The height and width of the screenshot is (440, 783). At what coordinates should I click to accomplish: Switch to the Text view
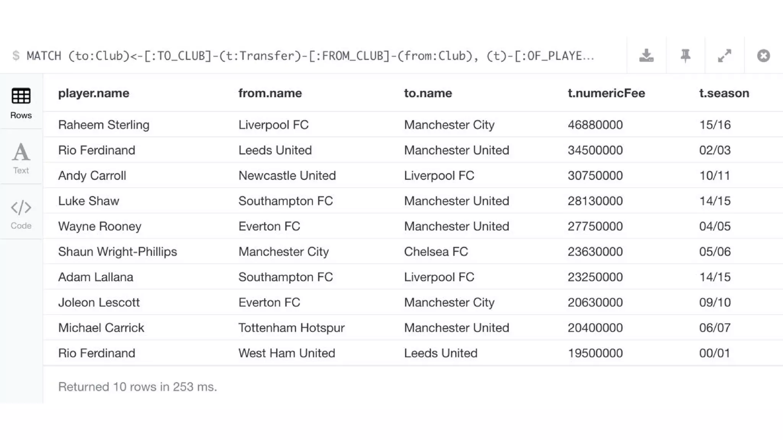[21, 158]
